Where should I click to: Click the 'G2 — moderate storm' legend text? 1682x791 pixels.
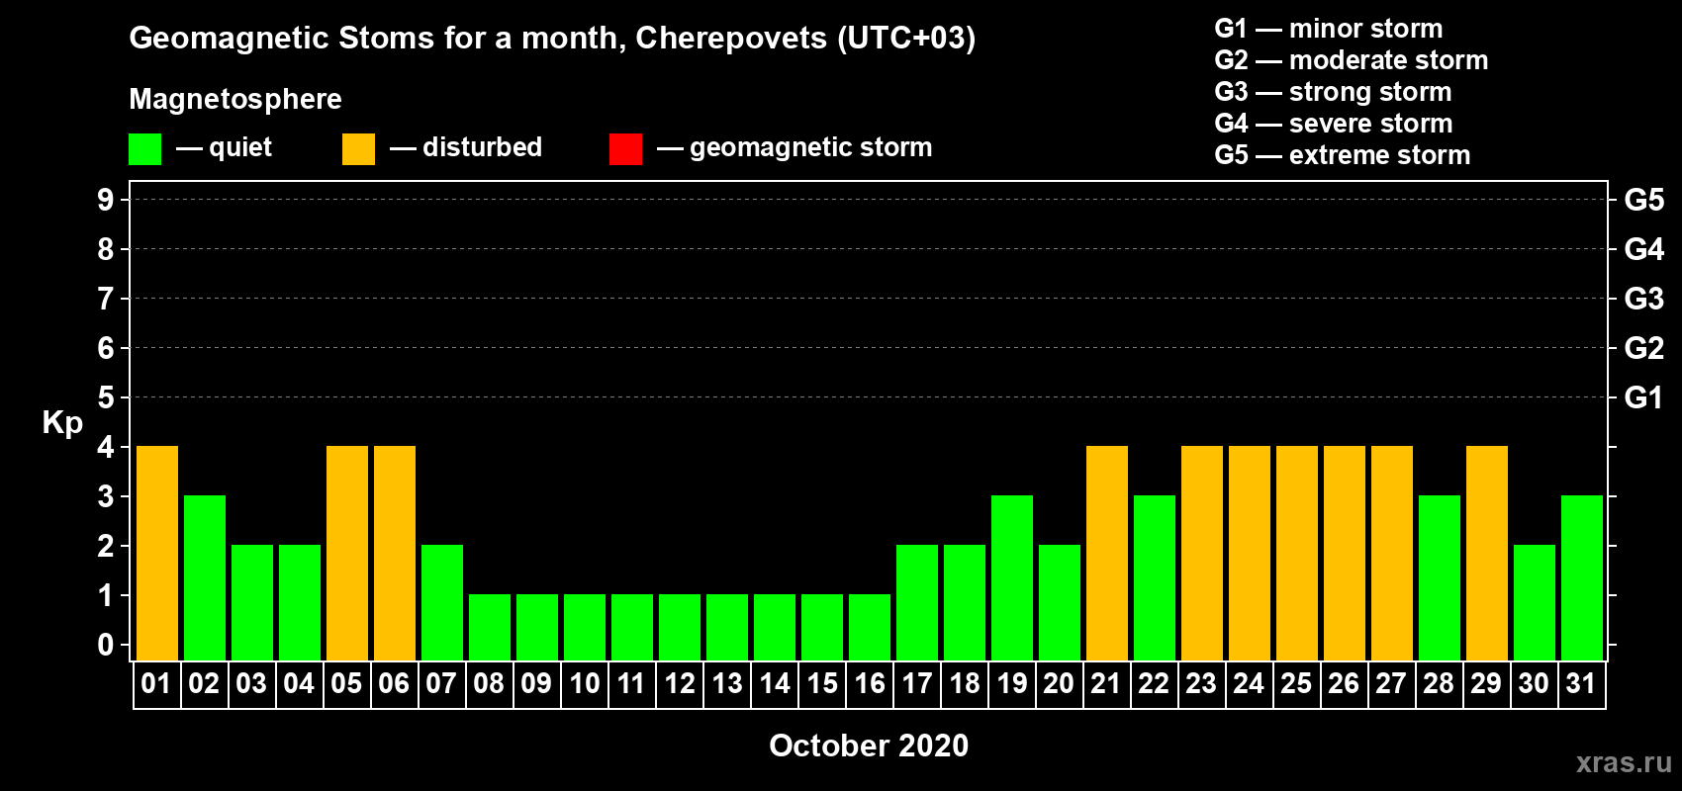[1352, 60]
